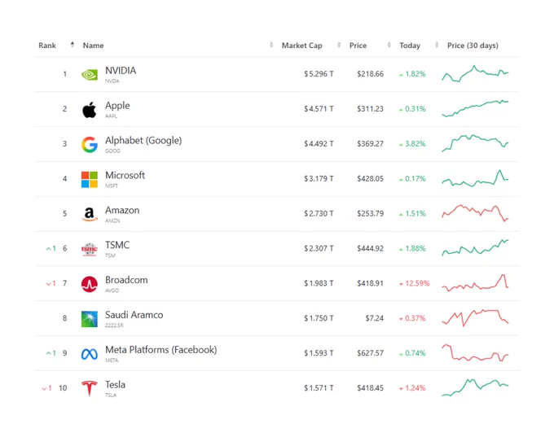Screen dimensions: 554x437
Task: Click the NVIDIA logo icon
Action: click(90, 75)
